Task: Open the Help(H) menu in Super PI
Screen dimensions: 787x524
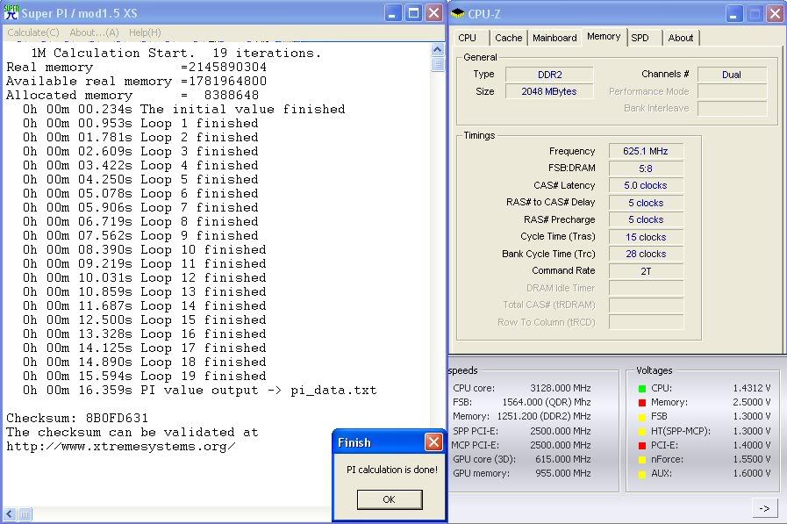Action: point(145,32)
